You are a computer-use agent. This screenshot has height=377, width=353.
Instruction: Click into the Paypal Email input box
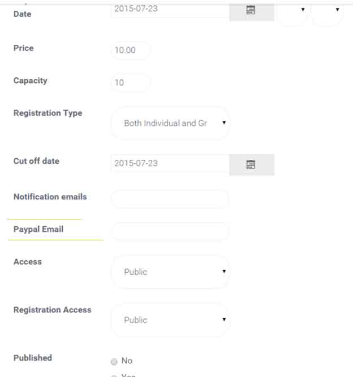click(x=170, y=232)
